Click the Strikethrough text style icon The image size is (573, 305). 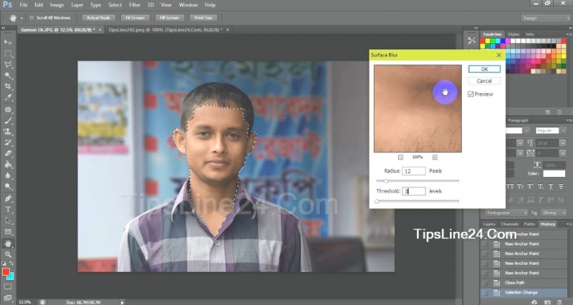coord(561,186)
